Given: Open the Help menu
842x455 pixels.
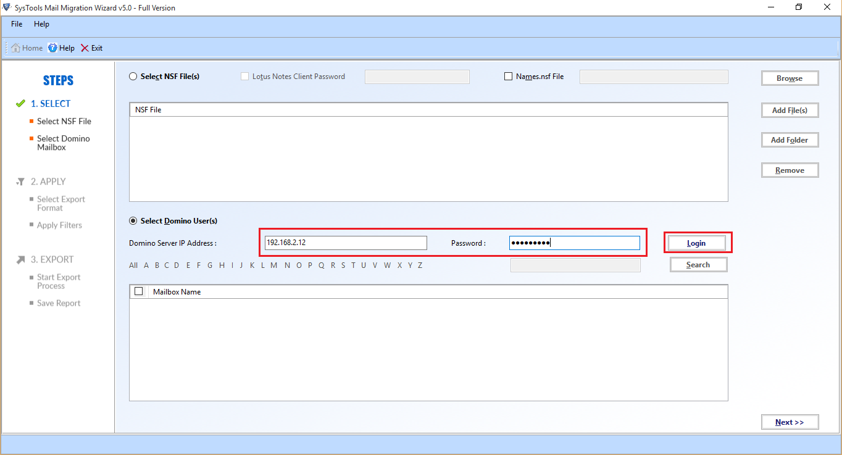Looking at the screenshot, I should 41,24.
